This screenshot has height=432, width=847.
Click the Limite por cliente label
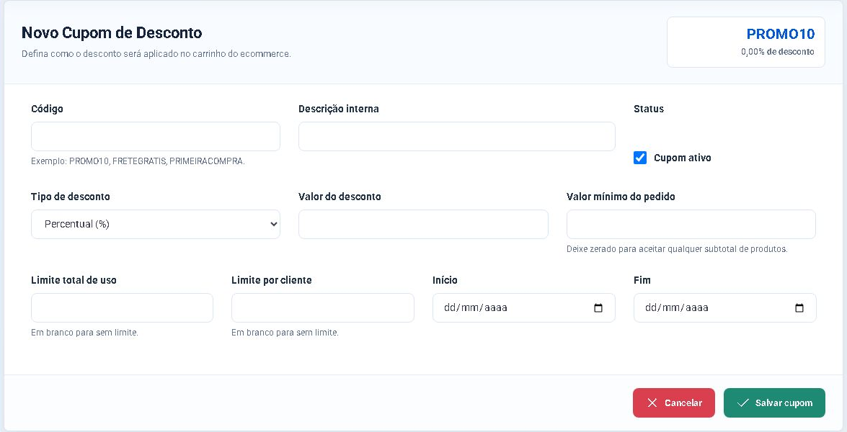pyautogui.click(x=272, y=281)
